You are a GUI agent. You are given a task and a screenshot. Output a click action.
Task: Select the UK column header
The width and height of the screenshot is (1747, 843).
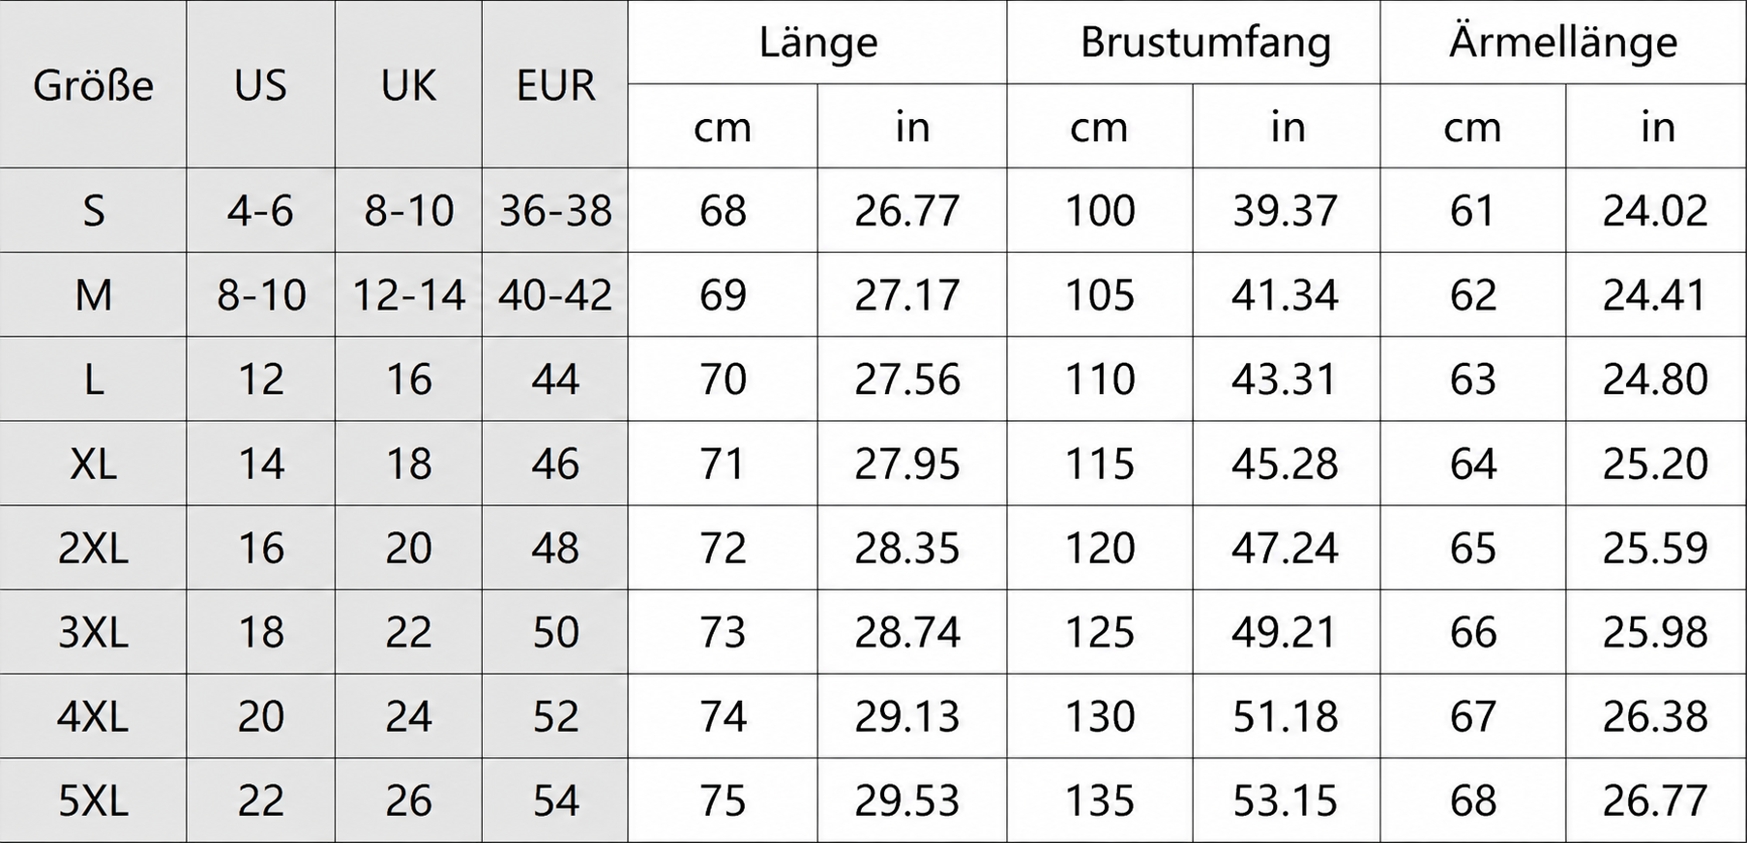pyautogui.click(x=408, y=85)
